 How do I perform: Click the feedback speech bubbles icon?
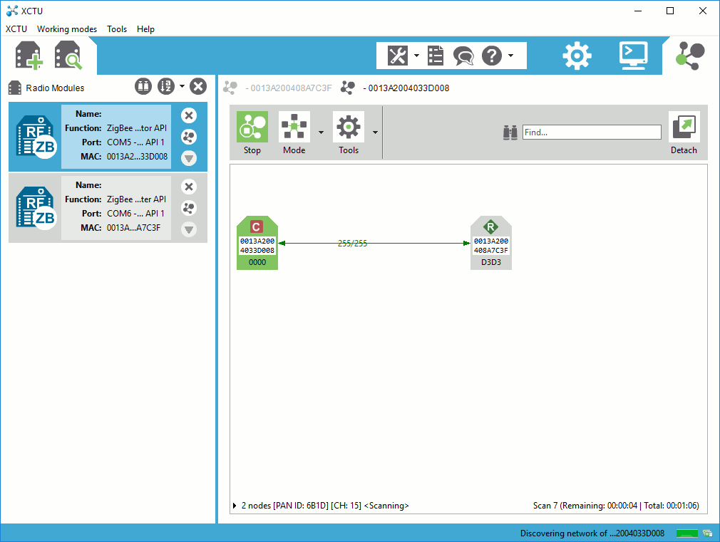(x=463, y=56)
